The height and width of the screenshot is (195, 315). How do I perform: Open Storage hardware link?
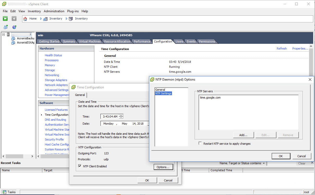(50, 70)
